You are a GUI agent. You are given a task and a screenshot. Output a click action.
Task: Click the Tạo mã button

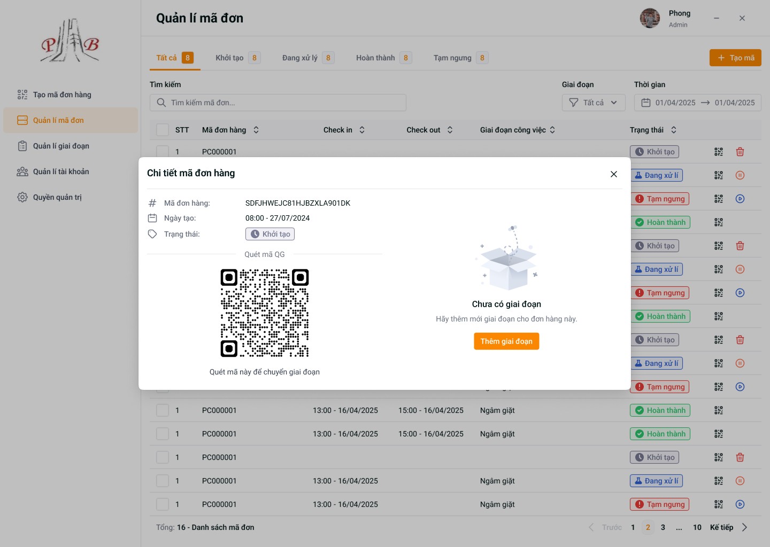(x=735, y=58)
